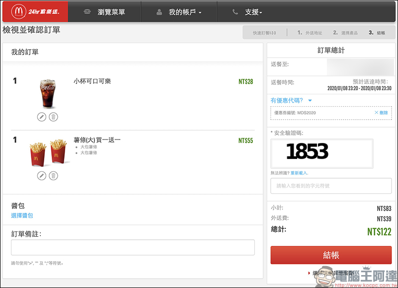The width and height of the screenshot is (398, 288).
Task: Click the 1853 captcha image
Action: [x=322, y=153]
